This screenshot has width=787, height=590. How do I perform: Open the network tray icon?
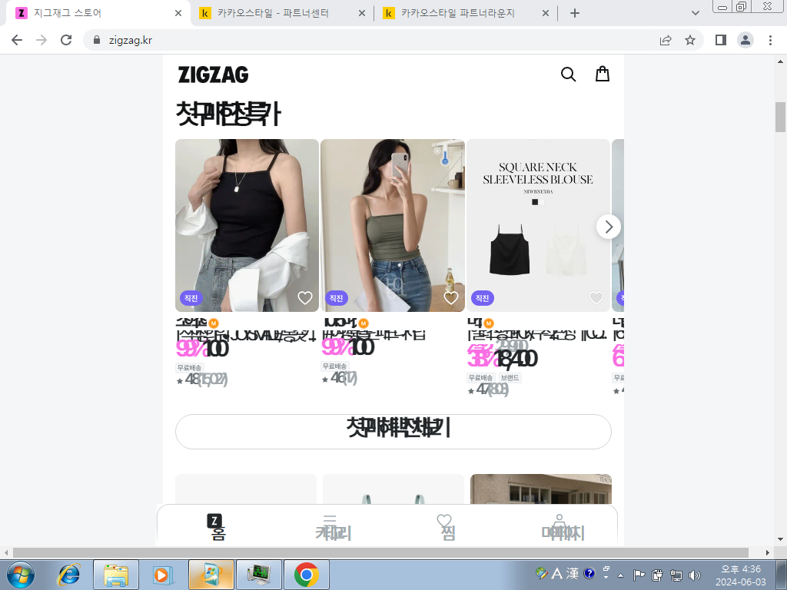click(x=676, y=575)
